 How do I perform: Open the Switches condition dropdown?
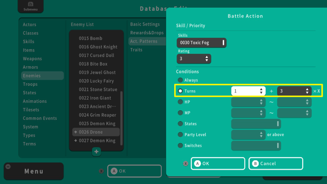pyautogui.click(x=256, y=145)
